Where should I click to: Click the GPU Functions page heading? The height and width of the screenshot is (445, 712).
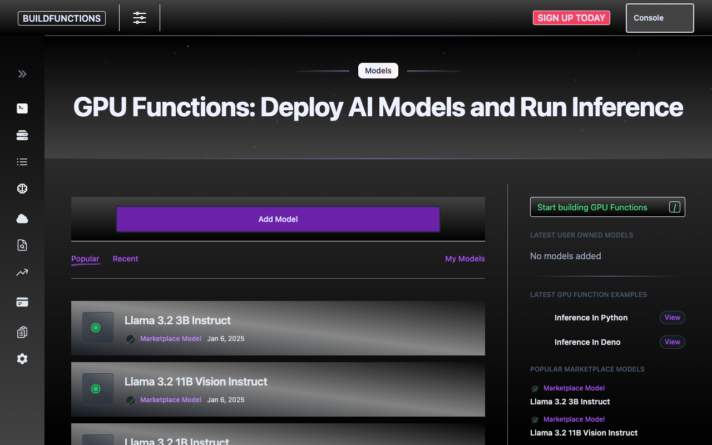point(378,107)
